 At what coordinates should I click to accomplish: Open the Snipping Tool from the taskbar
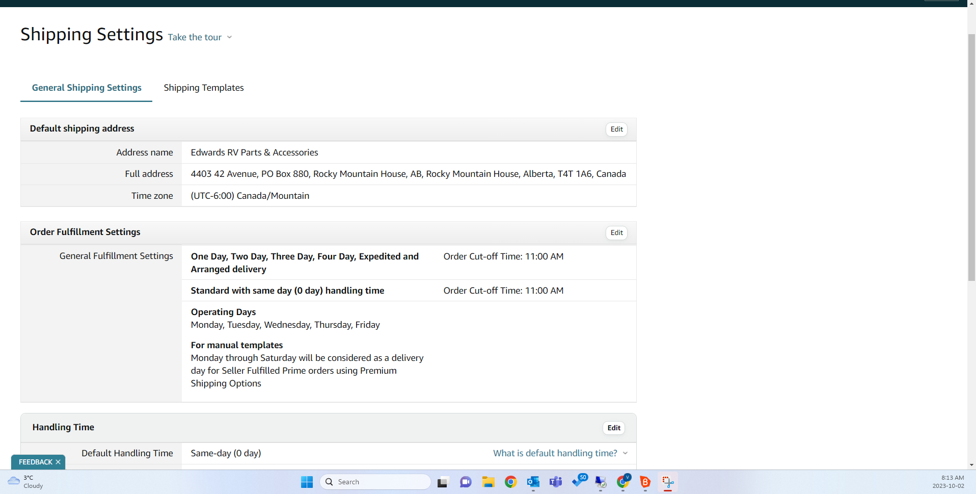click(668, 482)
